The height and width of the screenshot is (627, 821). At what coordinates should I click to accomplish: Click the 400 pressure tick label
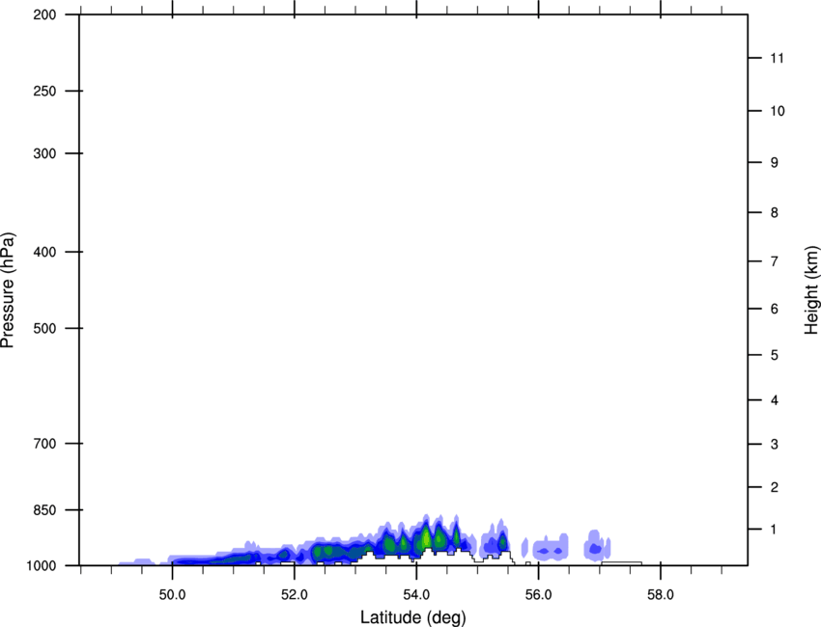point(44,252)
